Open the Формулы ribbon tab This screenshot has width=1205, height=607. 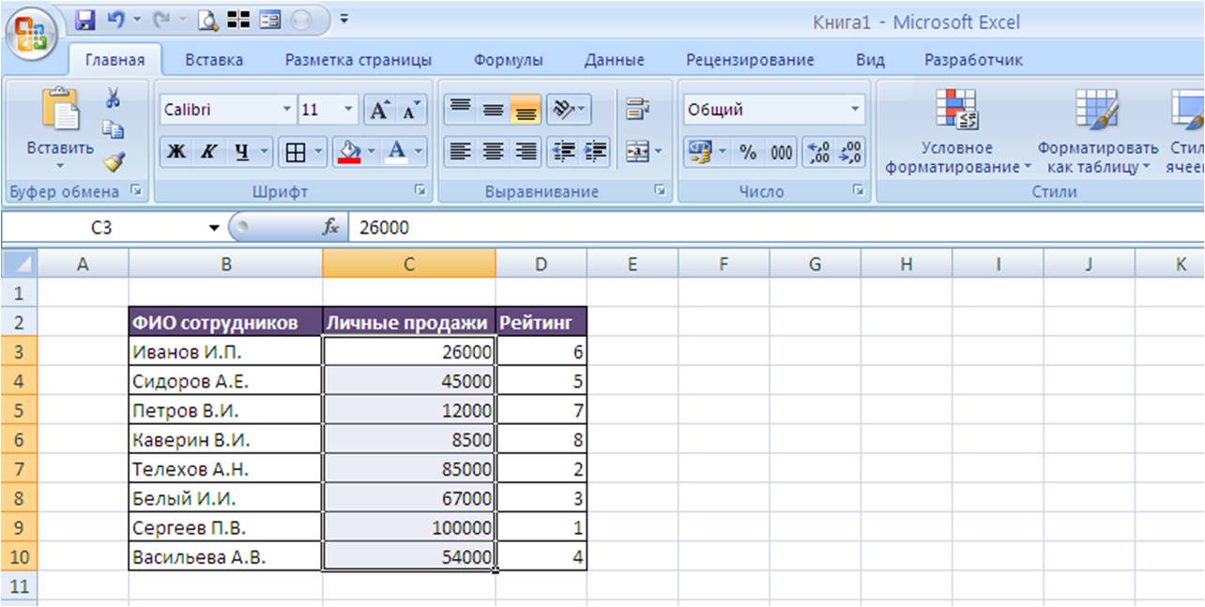click(x=508, y=60)
